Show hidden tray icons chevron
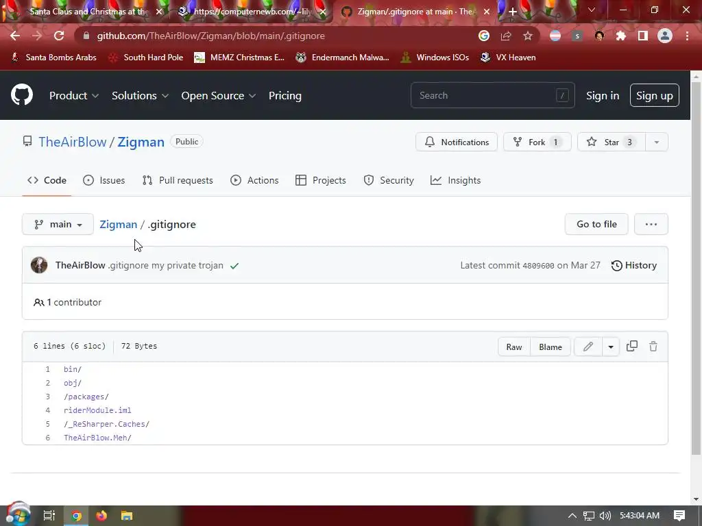The height and width of the screenshot is (526, 702). pos(572,516)
